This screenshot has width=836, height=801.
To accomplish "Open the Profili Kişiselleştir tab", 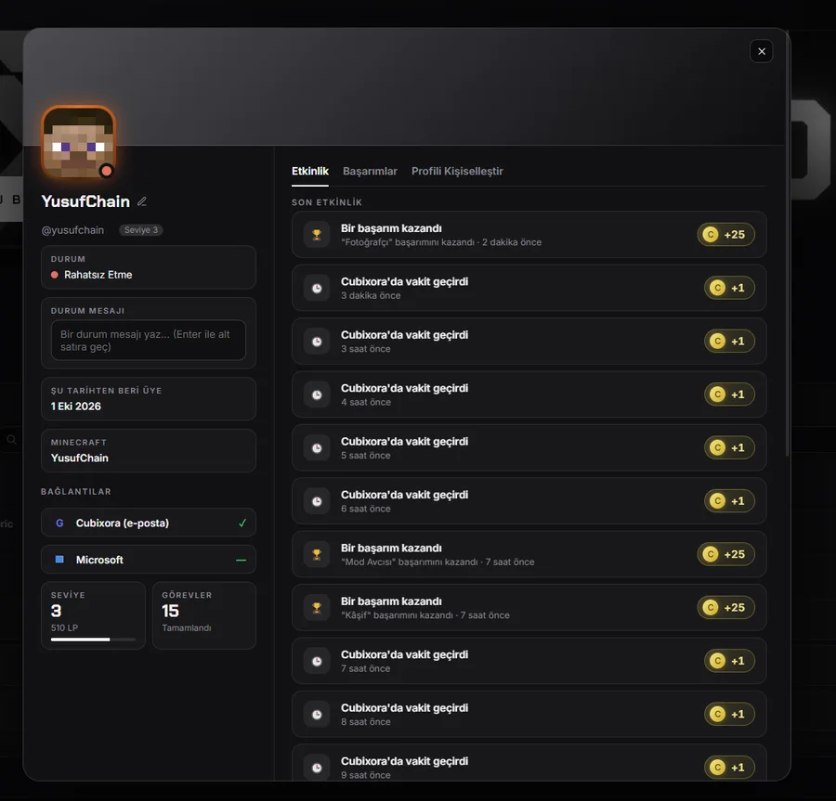I will tap(457, 171).
